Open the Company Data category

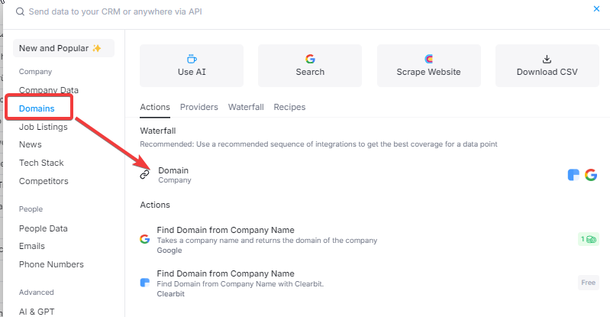pyautogui.click(x=48, y=90)
